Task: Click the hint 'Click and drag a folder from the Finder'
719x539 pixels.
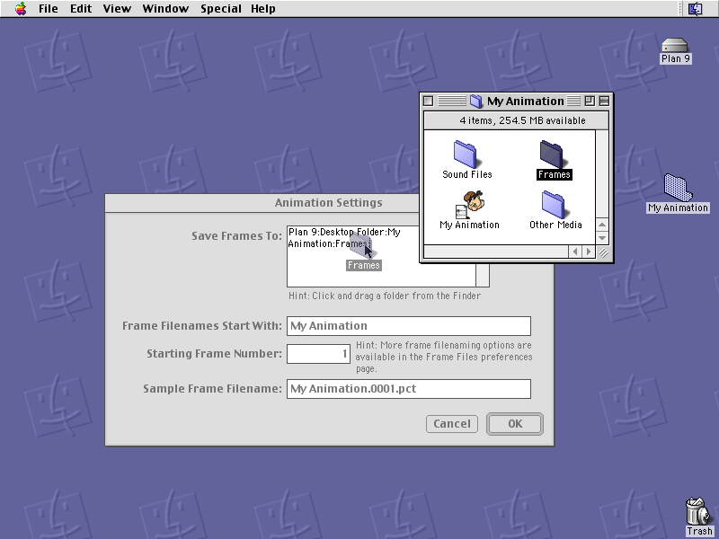Action: pyautogui.click(x=385, y=296)
